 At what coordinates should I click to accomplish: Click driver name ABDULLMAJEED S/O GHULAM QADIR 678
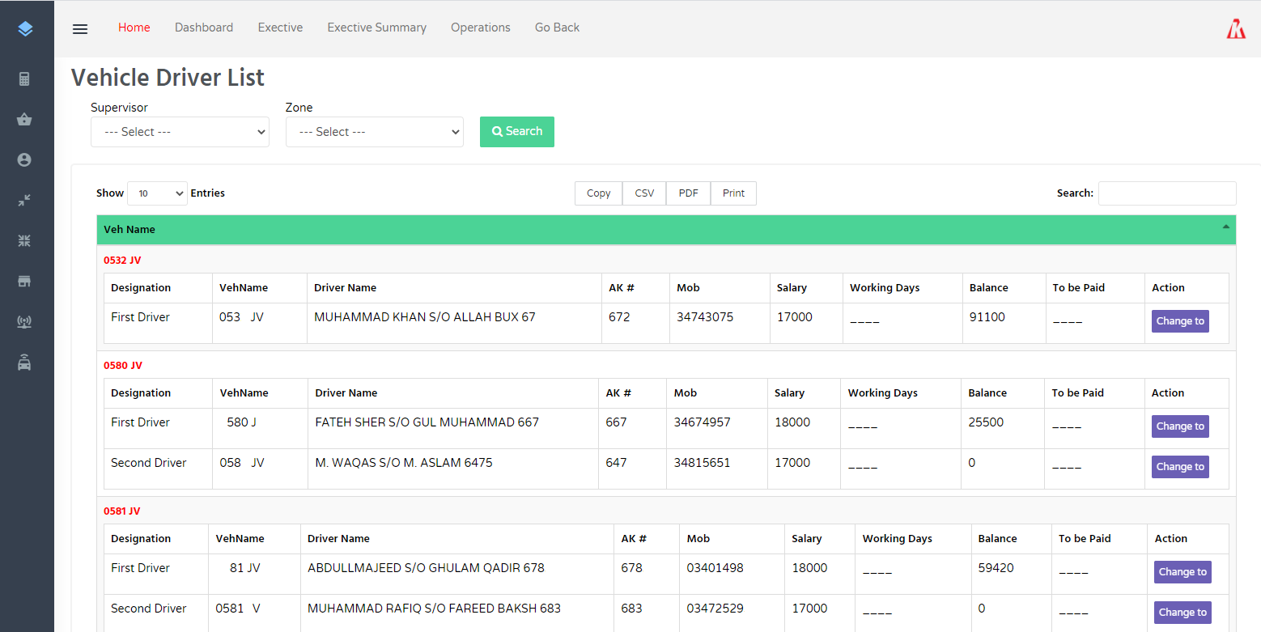(426, 568)
